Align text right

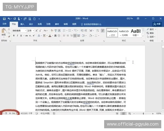71,36
